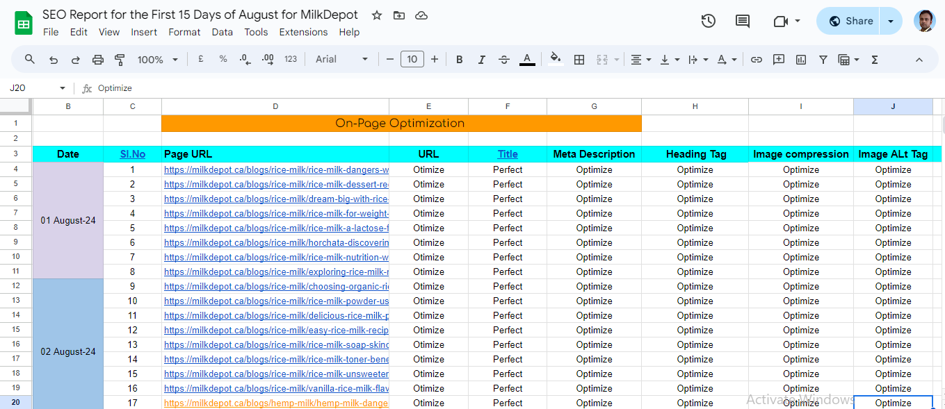Screen dimensions: 945x409
Task: Open horizontal align dropdown
Action: point(640,60)
